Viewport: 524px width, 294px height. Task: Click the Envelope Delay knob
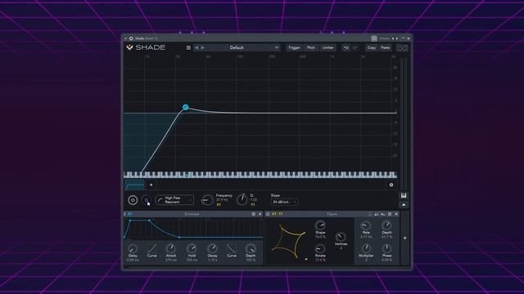pos(133,248)
